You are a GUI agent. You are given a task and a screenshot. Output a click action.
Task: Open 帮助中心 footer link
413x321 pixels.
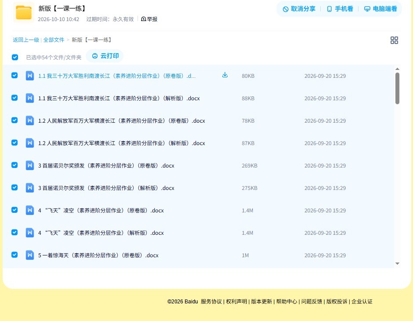pyautogui.click(x=286, y=302)
